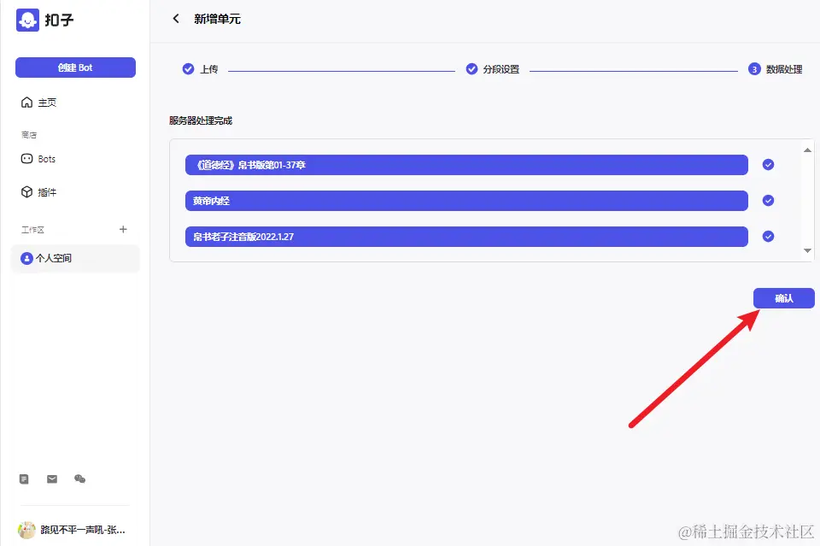
Task: Click the 确认 button
Action: coord(784,298)
